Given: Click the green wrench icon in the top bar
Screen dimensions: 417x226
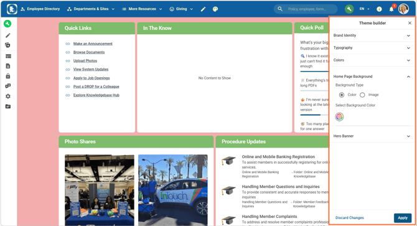Looking at the screenshot, I should [349, 9].
